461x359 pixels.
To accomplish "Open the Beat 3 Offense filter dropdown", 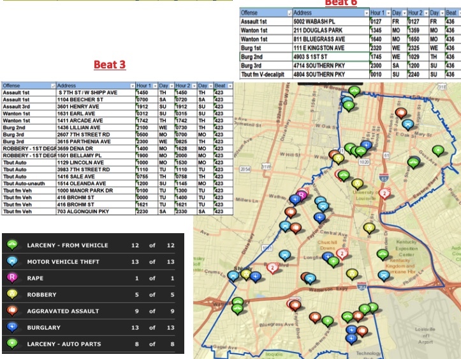I will (x=52, y=86).
